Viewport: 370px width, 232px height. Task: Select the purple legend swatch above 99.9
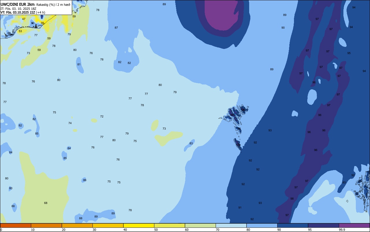point(354,225)
